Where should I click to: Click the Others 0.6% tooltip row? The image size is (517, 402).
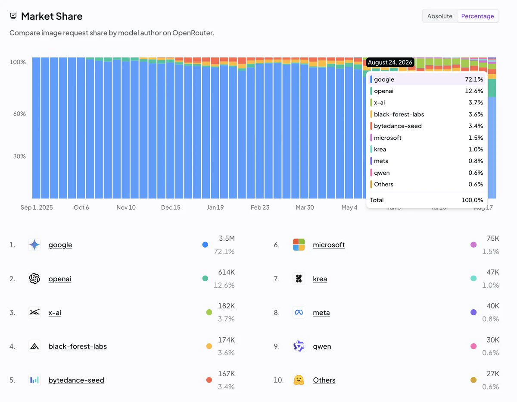[x=427, y=184]
